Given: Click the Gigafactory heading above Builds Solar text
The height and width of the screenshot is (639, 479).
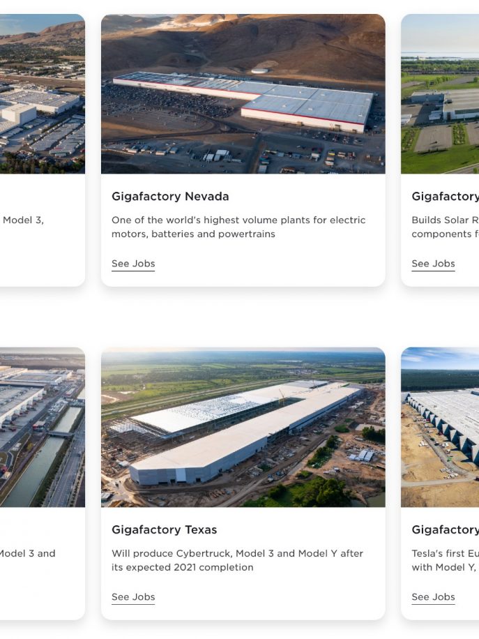Looking at the screenshot, I should click(x=446, y=197).
